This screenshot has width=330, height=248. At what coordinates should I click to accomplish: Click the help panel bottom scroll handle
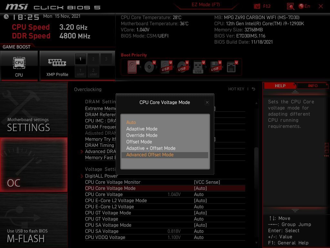click(x=295, y=210)
